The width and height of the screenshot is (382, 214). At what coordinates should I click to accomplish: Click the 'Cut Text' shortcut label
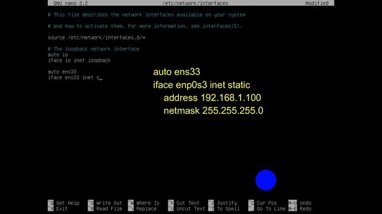188,203
